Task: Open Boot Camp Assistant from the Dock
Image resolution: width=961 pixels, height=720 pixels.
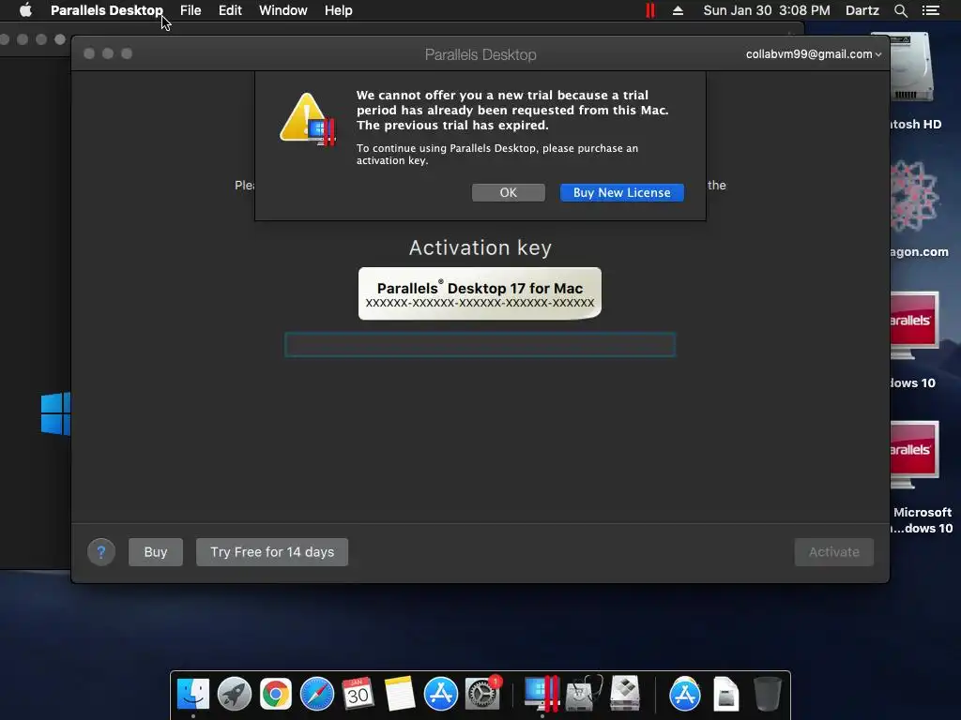Action: click(x=625, y=694)
